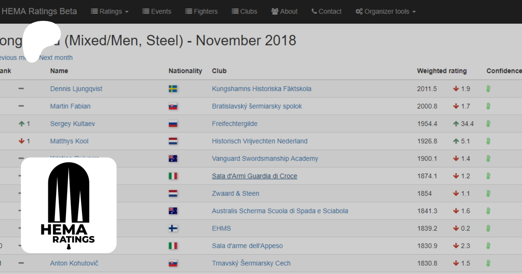
Task: Click Netherlands flag next to Zwaard & Steen
Action: 173,193
